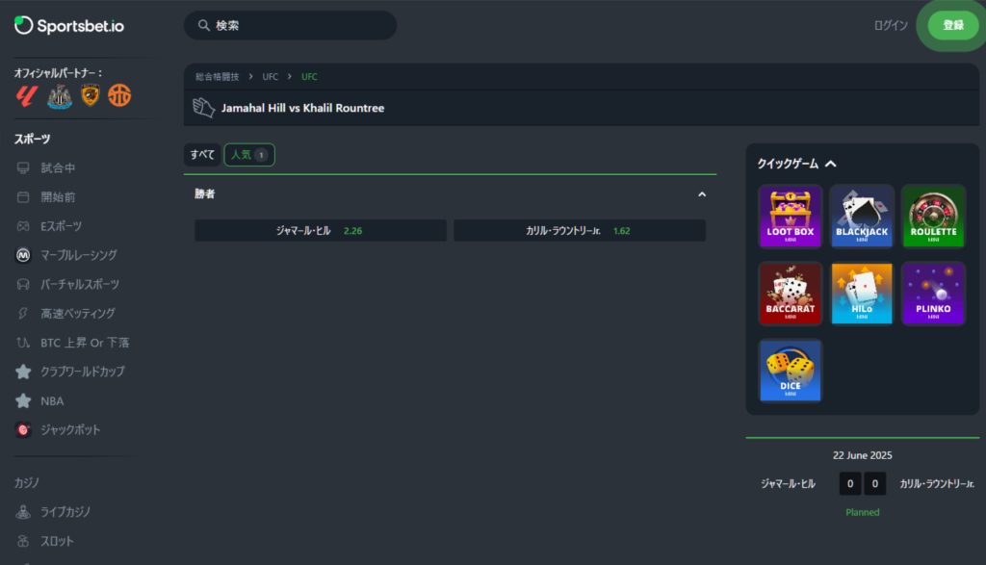This screenshot has height=565, width=986.
Task: Click ジャマール・ヒル in the scoreboard
Action: (x=788, y=483)
